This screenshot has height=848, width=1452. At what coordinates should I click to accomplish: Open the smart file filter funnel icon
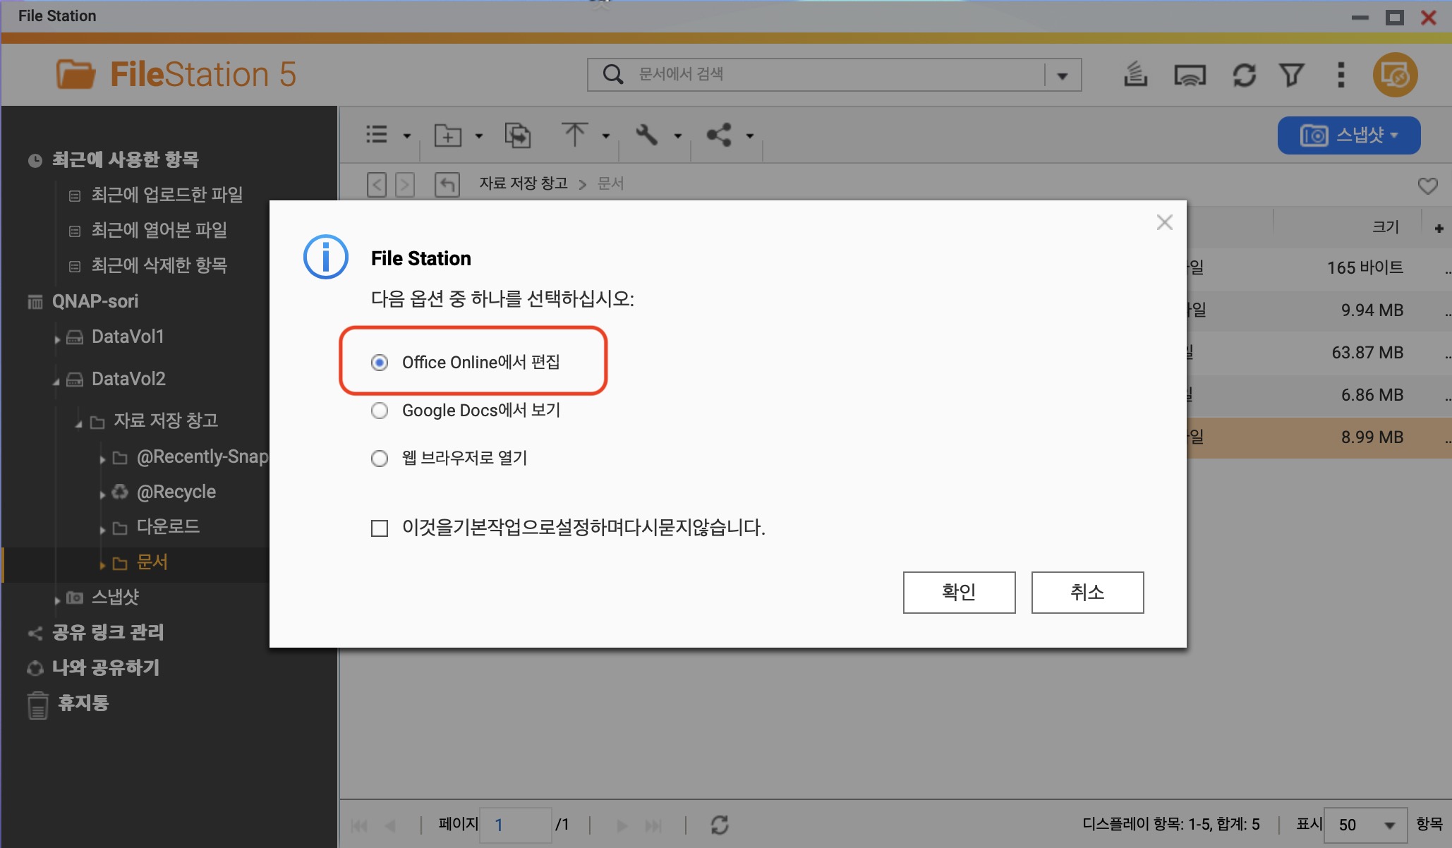click(1292, 75)
